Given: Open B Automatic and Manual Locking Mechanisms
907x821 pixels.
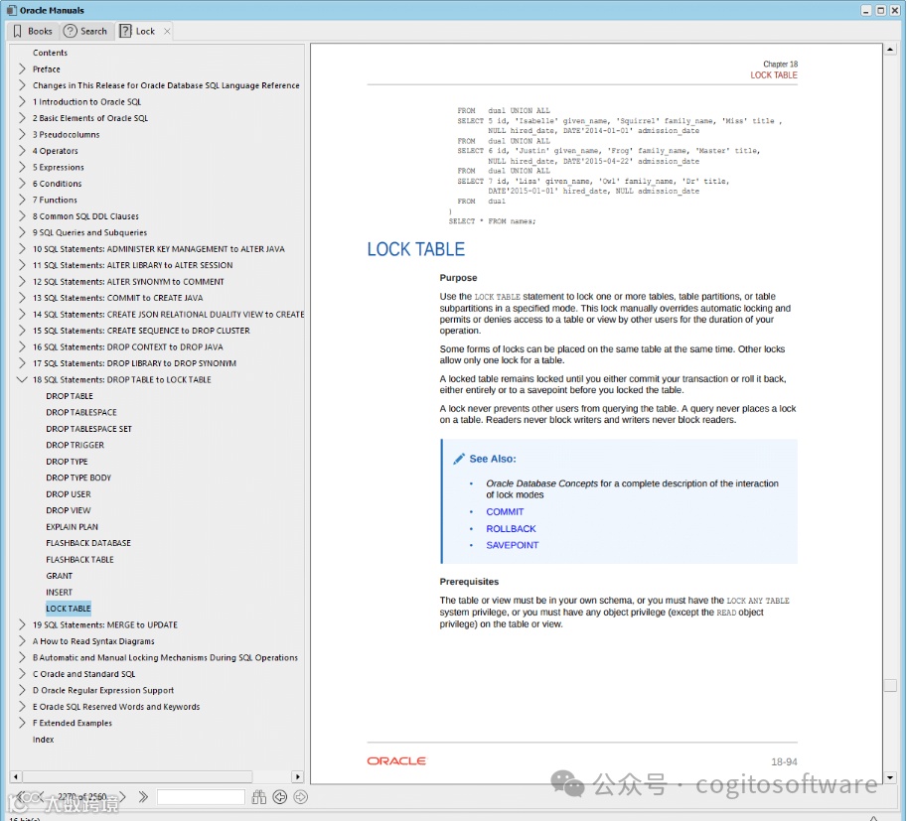Looking at the screenshot, I should 165,657.
